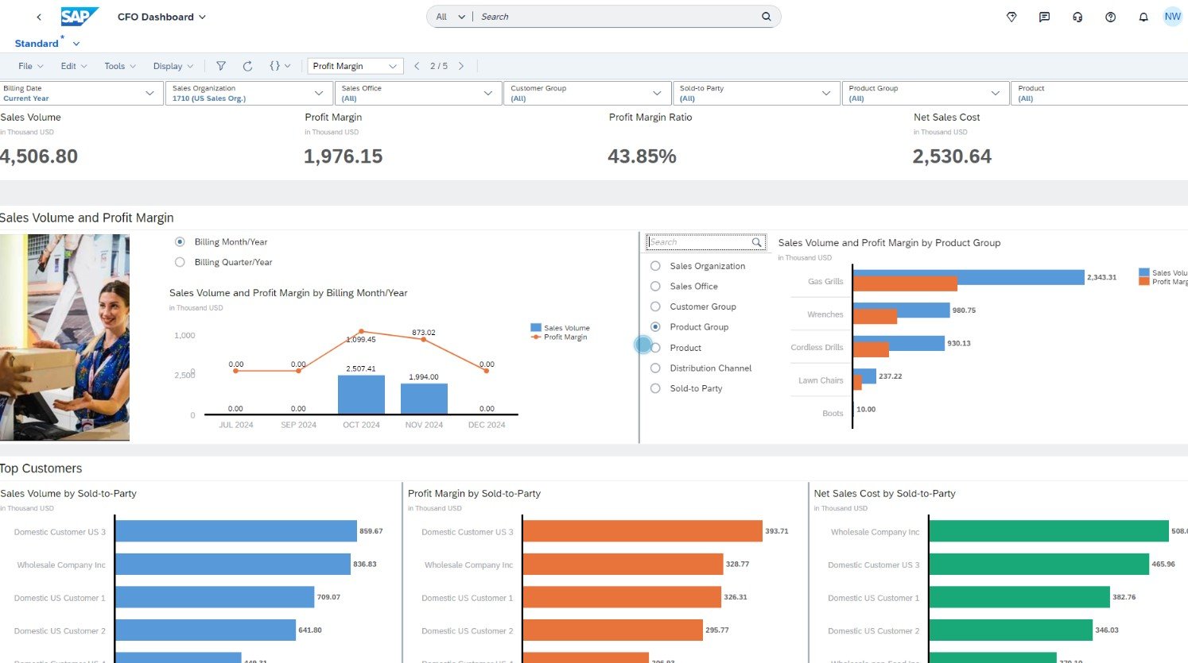Click the back navigation arrow
Screen dimensions: 1188x663
pos(39,17)
